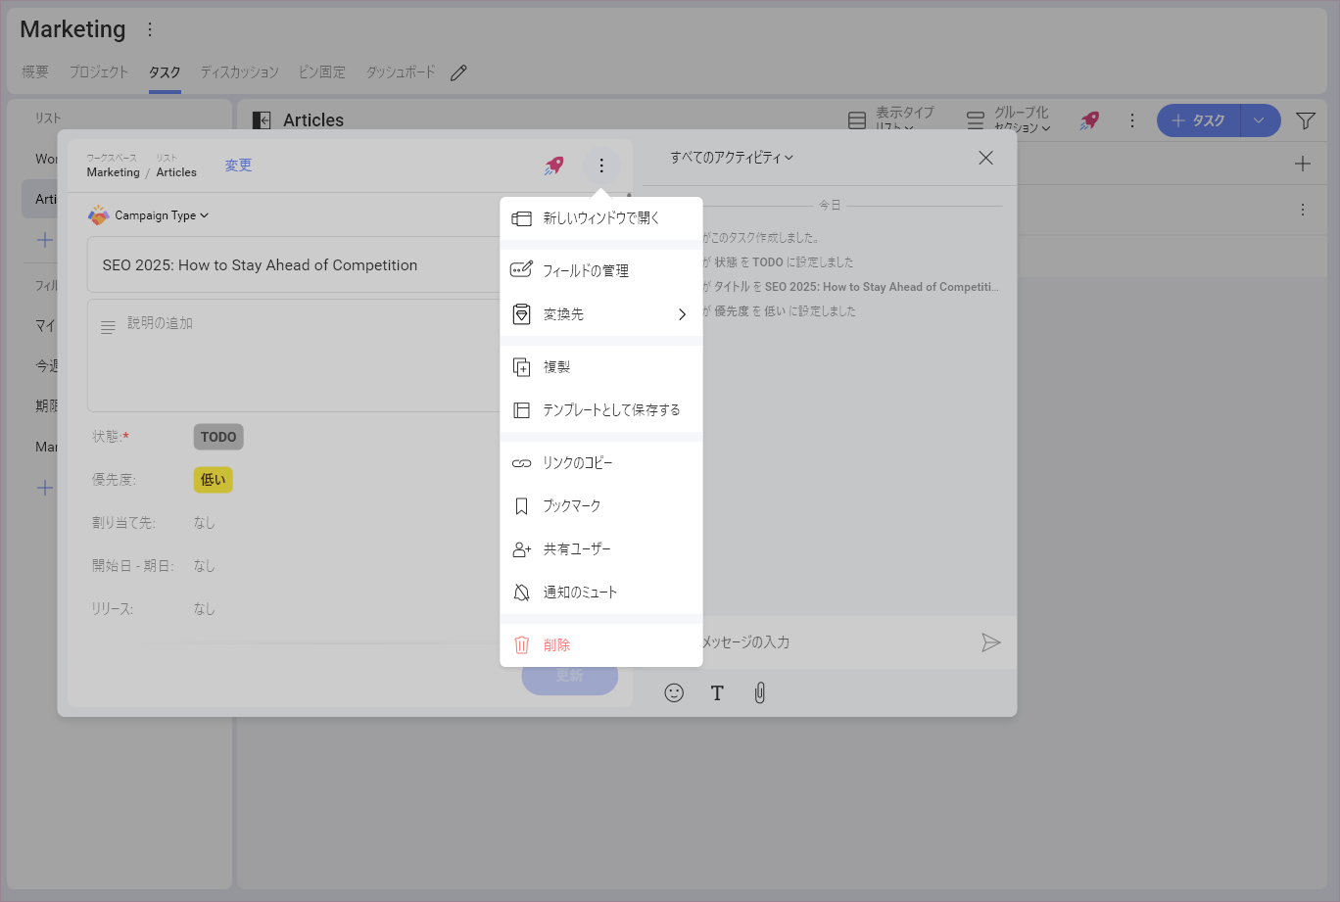Image resolution: width=1340 pixels, height=902 pixels.
Task: Click the attachment paperclip icon
Action: point(759,693)
